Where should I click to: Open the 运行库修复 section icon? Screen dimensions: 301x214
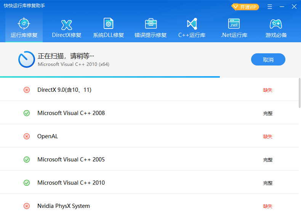(24, 24)
